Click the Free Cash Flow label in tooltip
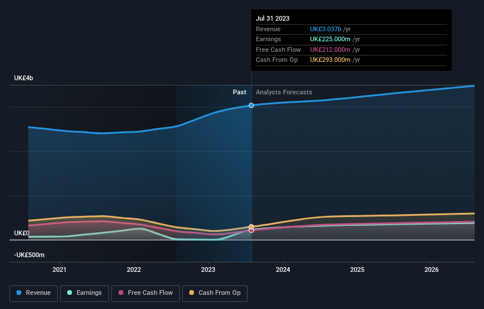 coord(278,50)
